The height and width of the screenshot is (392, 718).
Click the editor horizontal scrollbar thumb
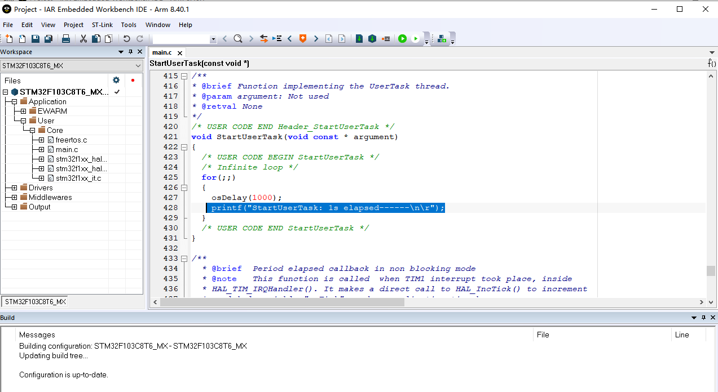tap(283, 302)
